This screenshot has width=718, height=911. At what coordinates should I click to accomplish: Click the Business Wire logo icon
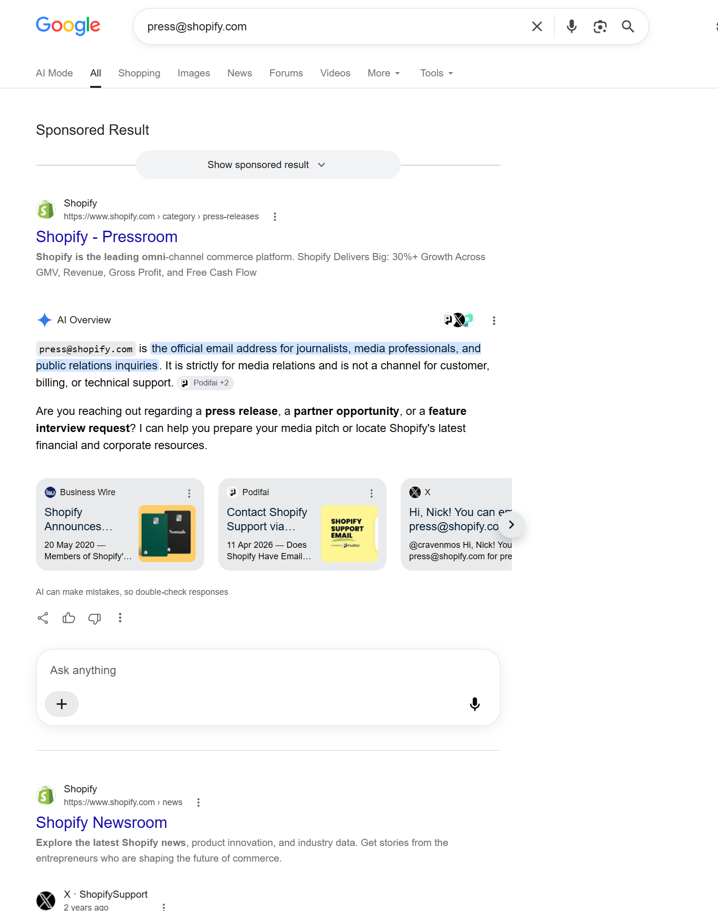click(x=50, y=492)
